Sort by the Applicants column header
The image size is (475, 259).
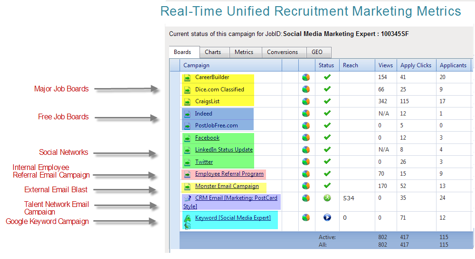coord(453,65)
